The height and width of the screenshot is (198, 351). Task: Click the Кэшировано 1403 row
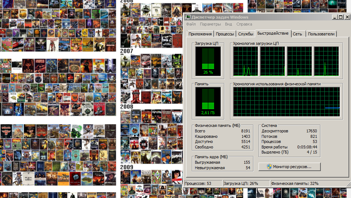point(222,136)
